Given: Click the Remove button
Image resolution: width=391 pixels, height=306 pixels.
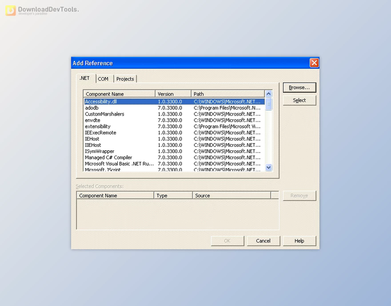Looking at the screenshot, I should click(x=299, y=196).
